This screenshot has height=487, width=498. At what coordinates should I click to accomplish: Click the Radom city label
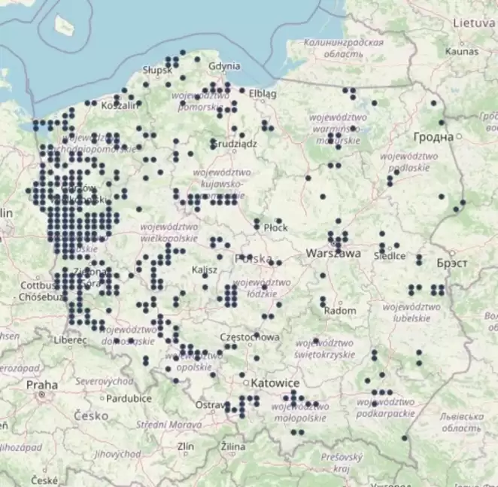339,311
